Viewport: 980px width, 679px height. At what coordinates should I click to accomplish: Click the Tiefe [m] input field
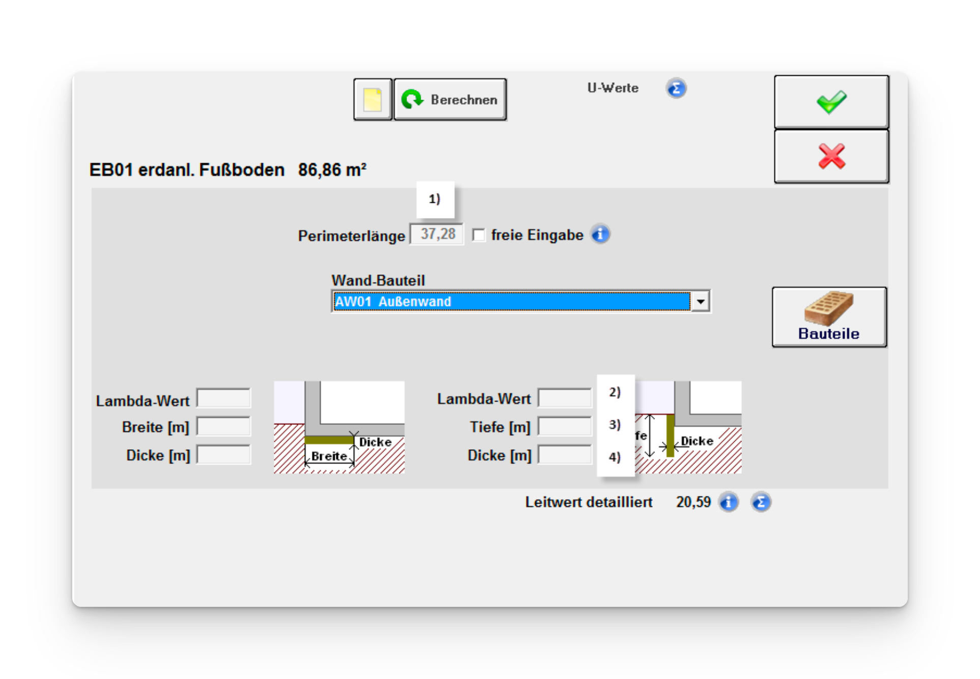click(565, 426)
